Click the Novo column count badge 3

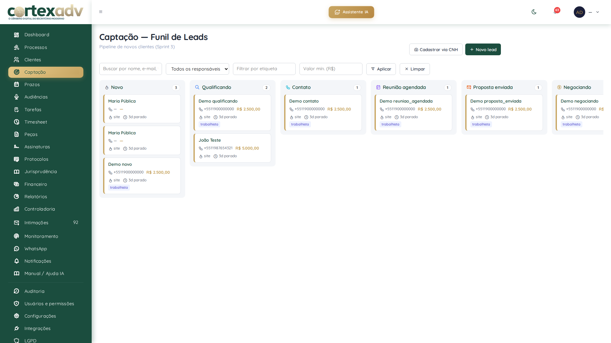pos(176,88)
